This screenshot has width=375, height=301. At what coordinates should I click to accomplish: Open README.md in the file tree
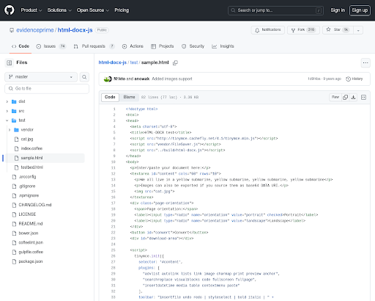point(31,224)
